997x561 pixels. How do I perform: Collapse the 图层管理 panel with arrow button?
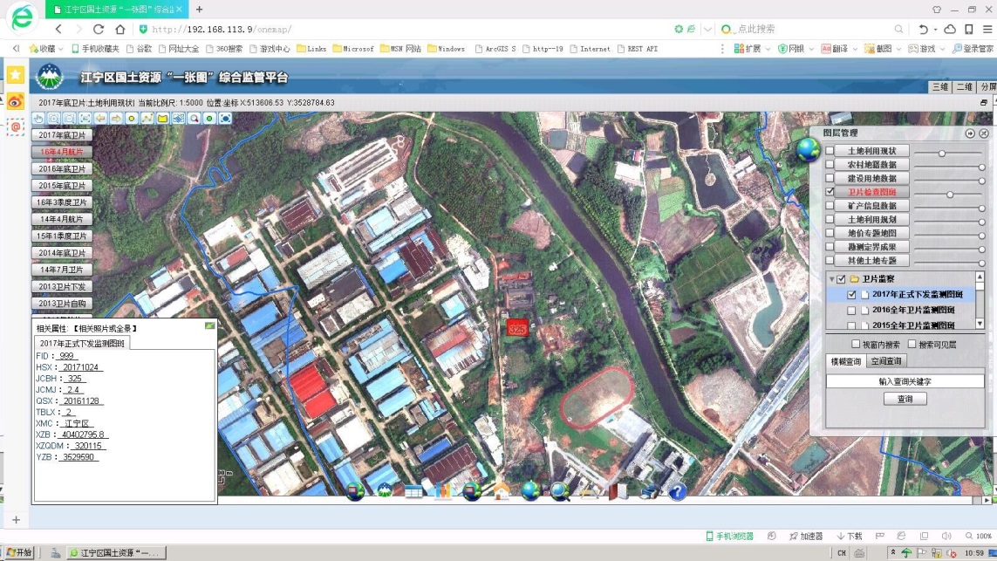(970, 133)
